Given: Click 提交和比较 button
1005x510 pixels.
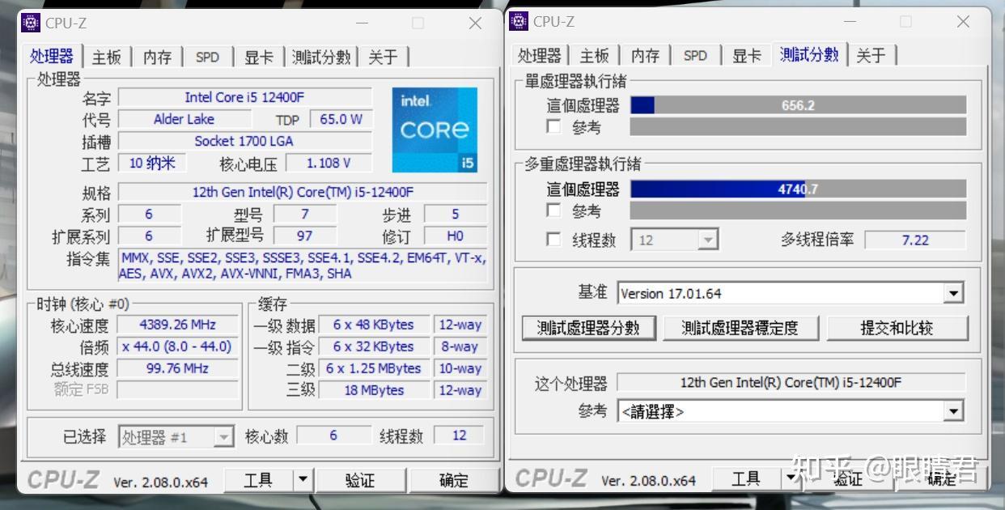Looking at the screenshot, I should (x=897, y=328).
